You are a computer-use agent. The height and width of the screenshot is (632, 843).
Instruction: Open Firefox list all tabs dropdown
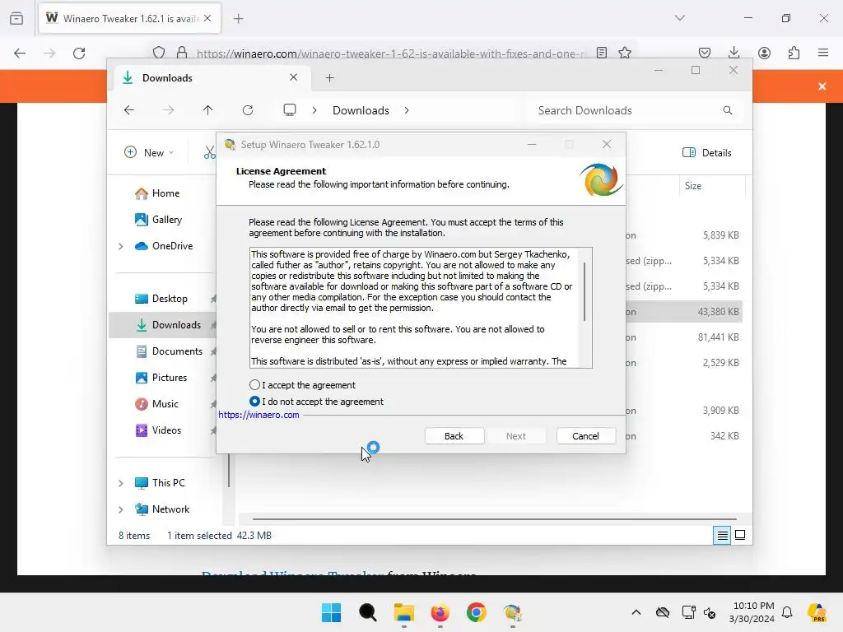pos(680,18)
